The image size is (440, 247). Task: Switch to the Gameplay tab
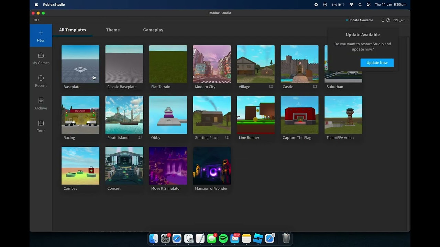(153, 30)
